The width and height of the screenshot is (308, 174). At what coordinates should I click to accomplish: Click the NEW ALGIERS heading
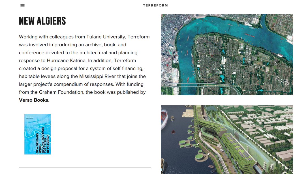click(42, 21)
